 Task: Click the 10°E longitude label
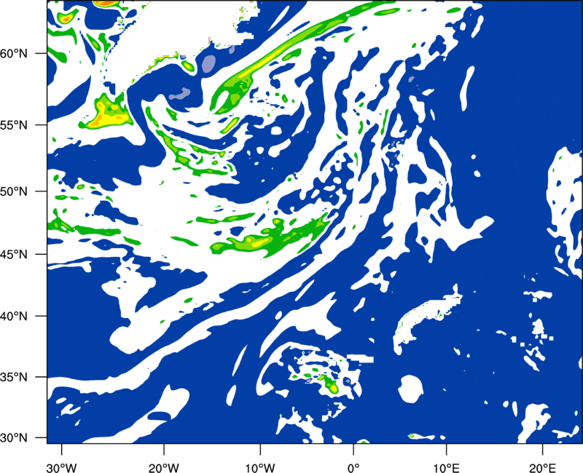446,468
